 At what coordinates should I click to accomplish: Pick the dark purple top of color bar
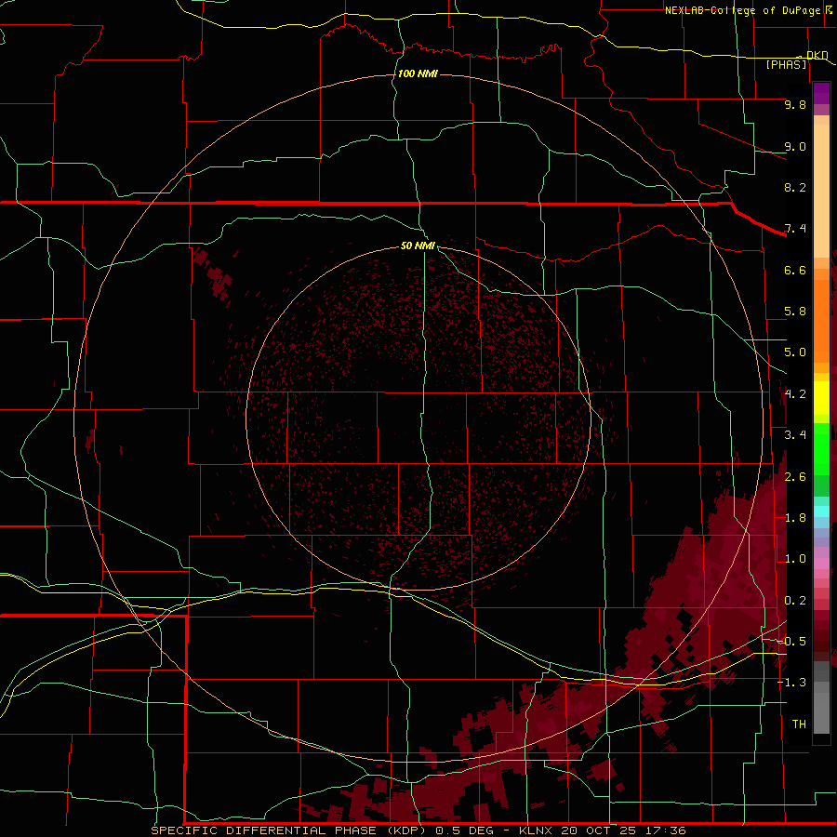click(x=821, y=93)
